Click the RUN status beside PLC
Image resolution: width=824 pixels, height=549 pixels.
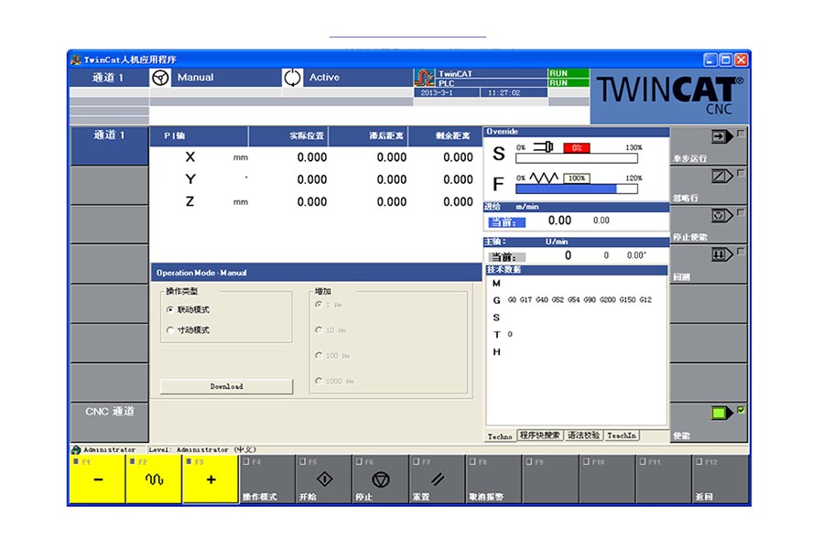pyautogui.click(x=568, y=83)
